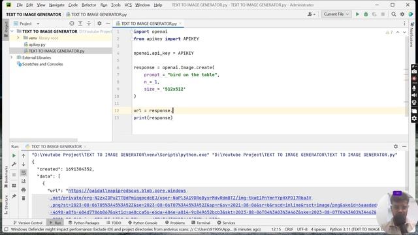Open editor tab options three-dot menu
Screen dimensions: 418x235
pyautogui.click(x=404, y=23)
